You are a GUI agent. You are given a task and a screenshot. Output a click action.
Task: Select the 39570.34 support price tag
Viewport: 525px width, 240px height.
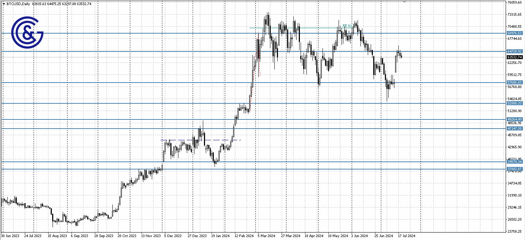pos(515,161)
